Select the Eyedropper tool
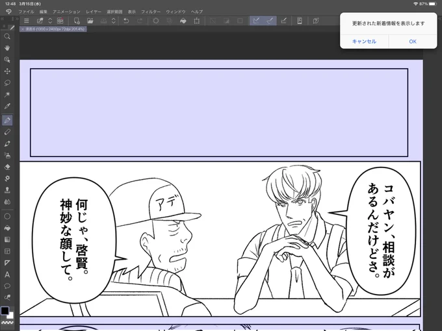The image size is (442, 331). point(7,106)
